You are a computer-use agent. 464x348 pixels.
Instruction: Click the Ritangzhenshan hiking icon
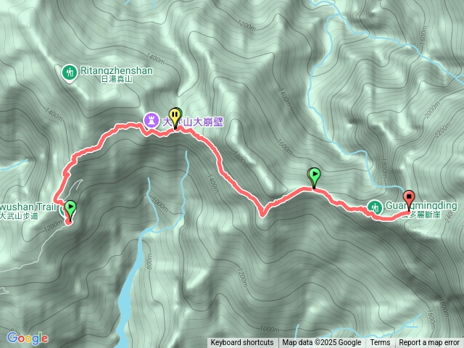[70, 72]
